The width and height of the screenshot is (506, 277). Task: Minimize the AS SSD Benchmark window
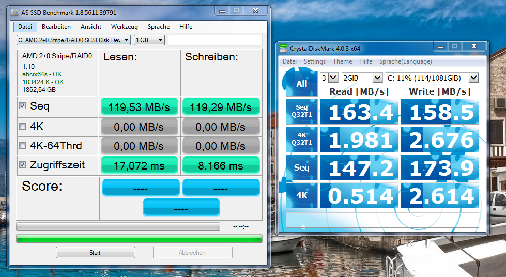[222, 11]
